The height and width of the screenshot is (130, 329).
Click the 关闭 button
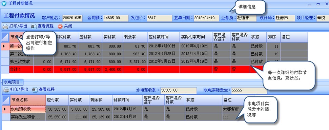[65, 26]
